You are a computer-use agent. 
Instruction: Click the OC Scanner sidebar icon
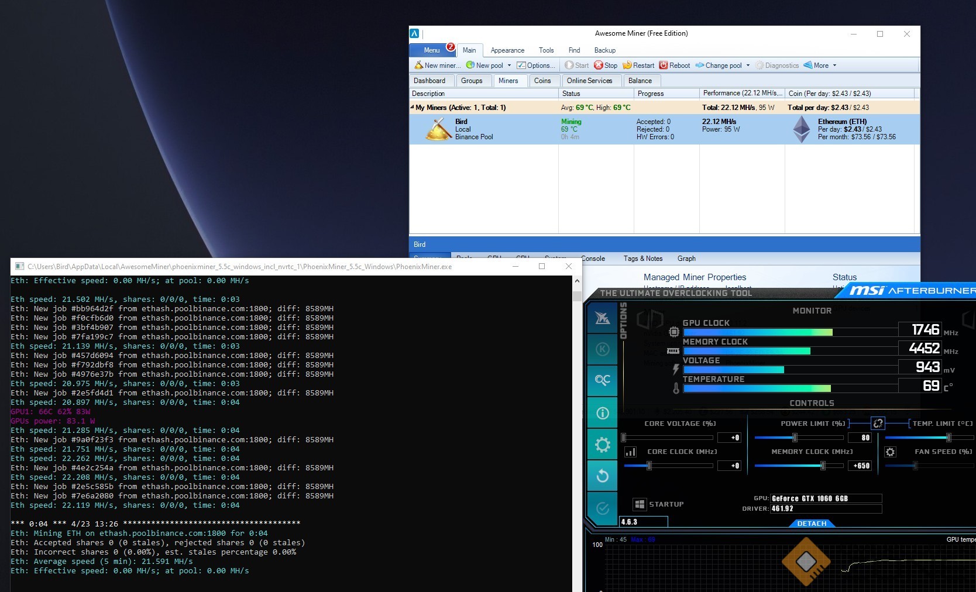(x=602, y=380)
